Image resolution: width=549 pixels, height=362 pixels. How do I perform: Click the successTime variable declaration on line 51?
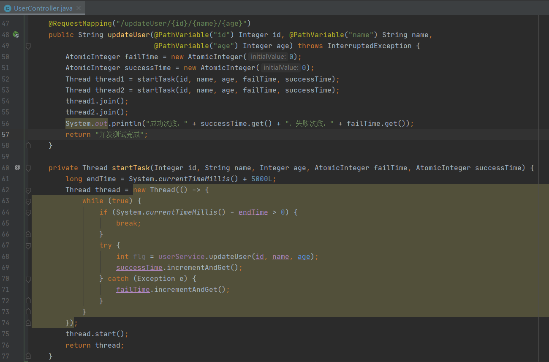(148, 68)
